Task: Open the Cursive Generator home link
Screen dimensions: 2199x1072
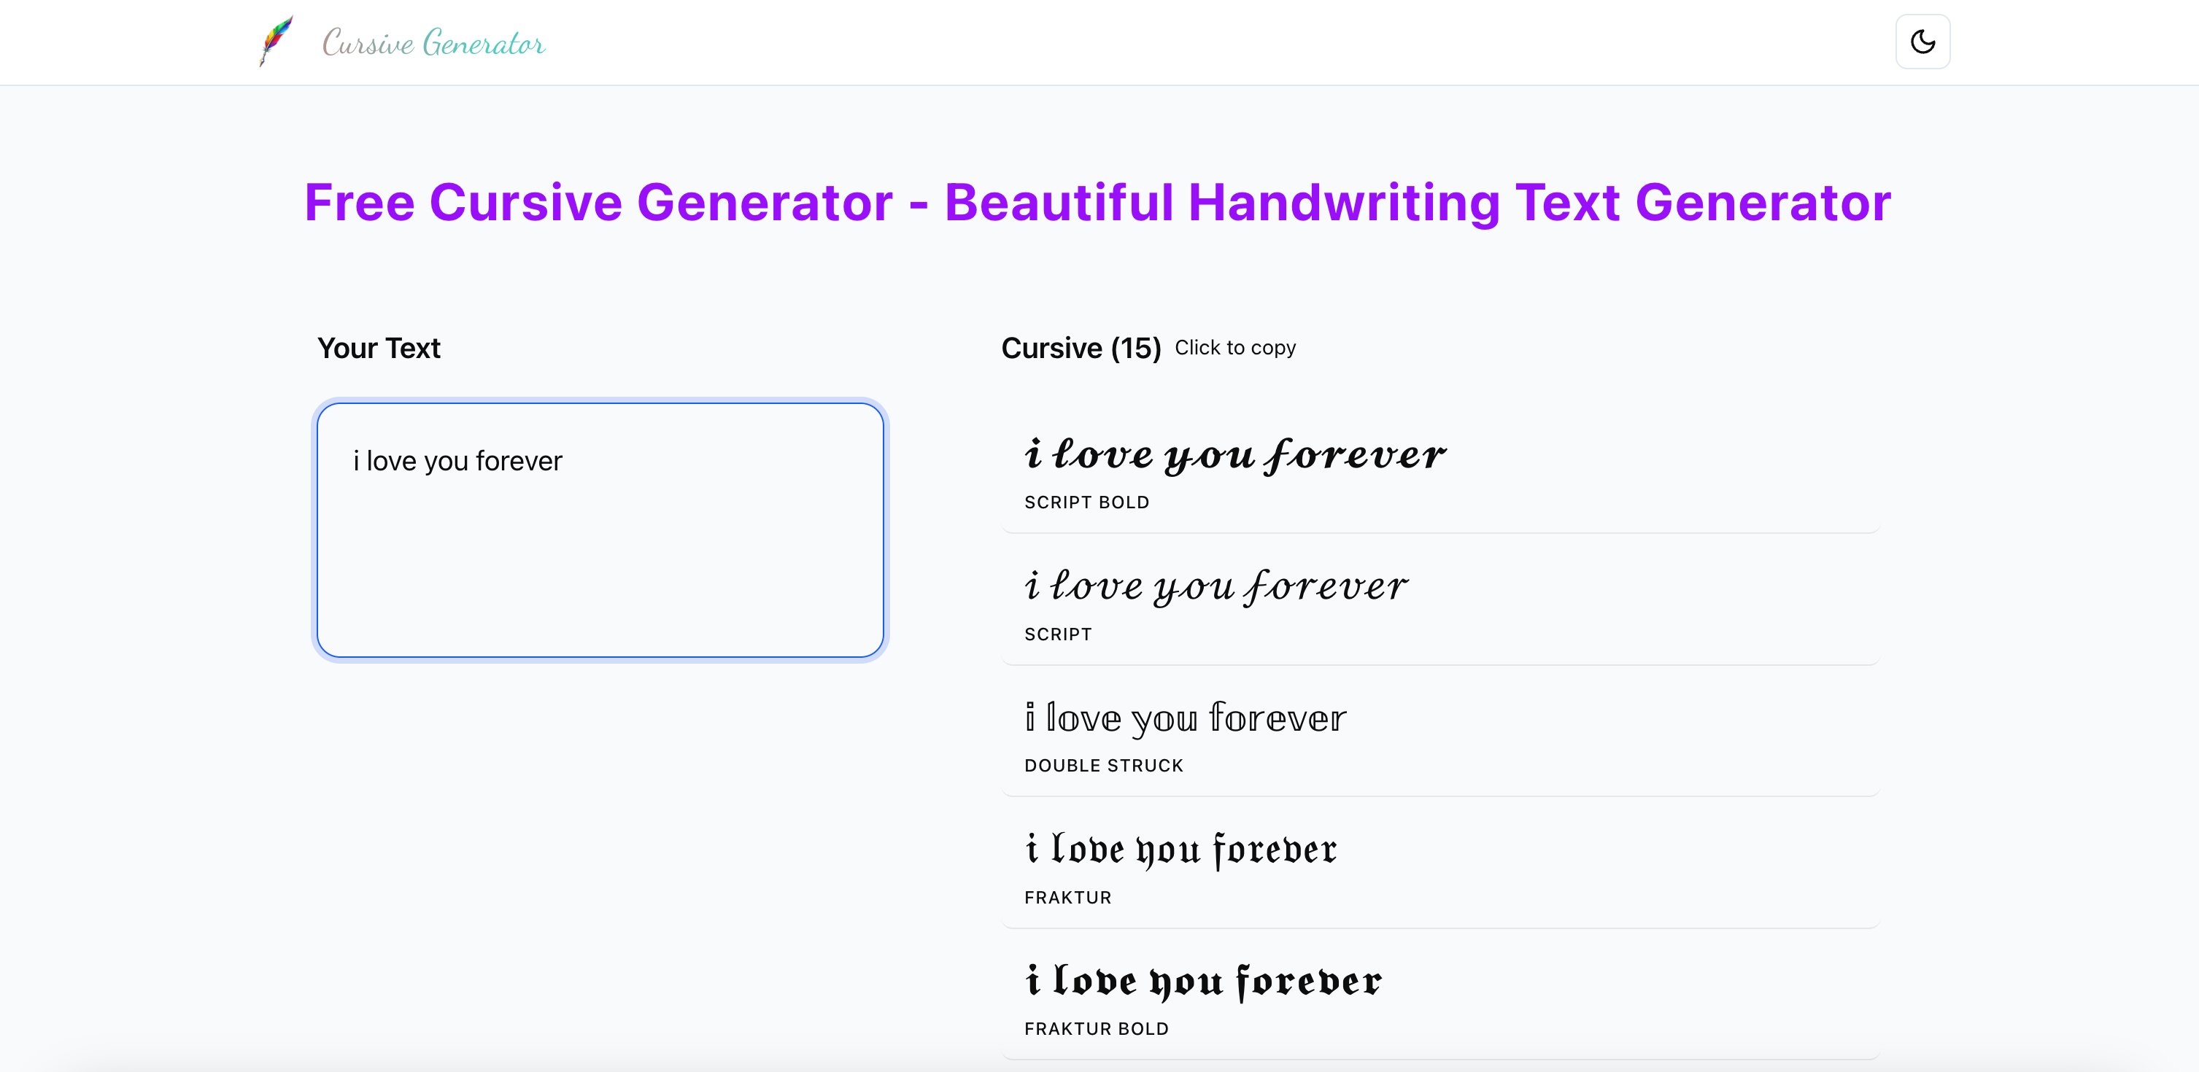Action: point(400,41)
